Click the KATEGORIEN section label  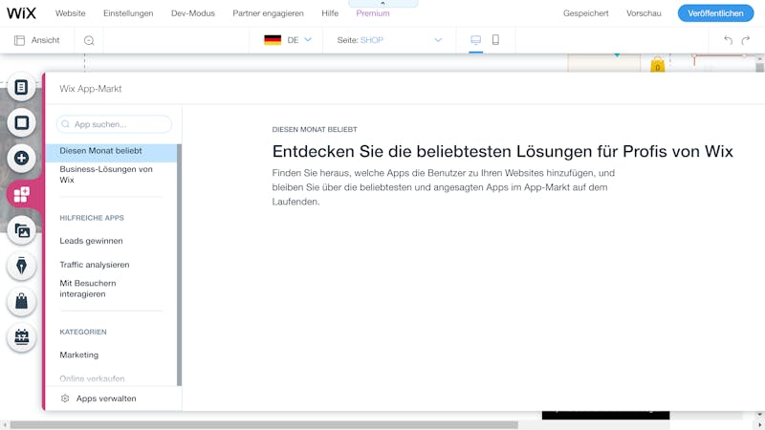point(83,332)
